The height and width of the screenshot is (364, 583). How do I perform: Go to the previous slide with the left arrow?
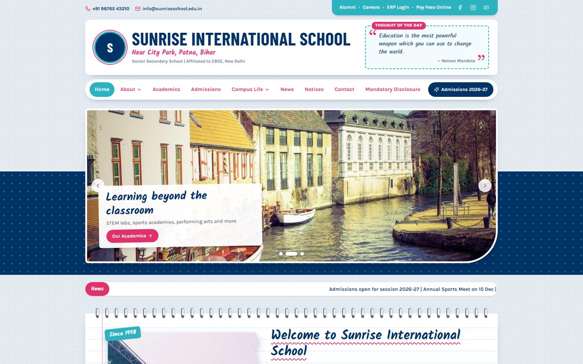coord(98,186)
